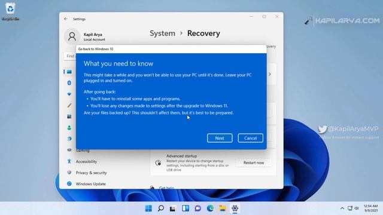
Task: Open the Kapil Arya account profile picture
Action: pos(72,36)
